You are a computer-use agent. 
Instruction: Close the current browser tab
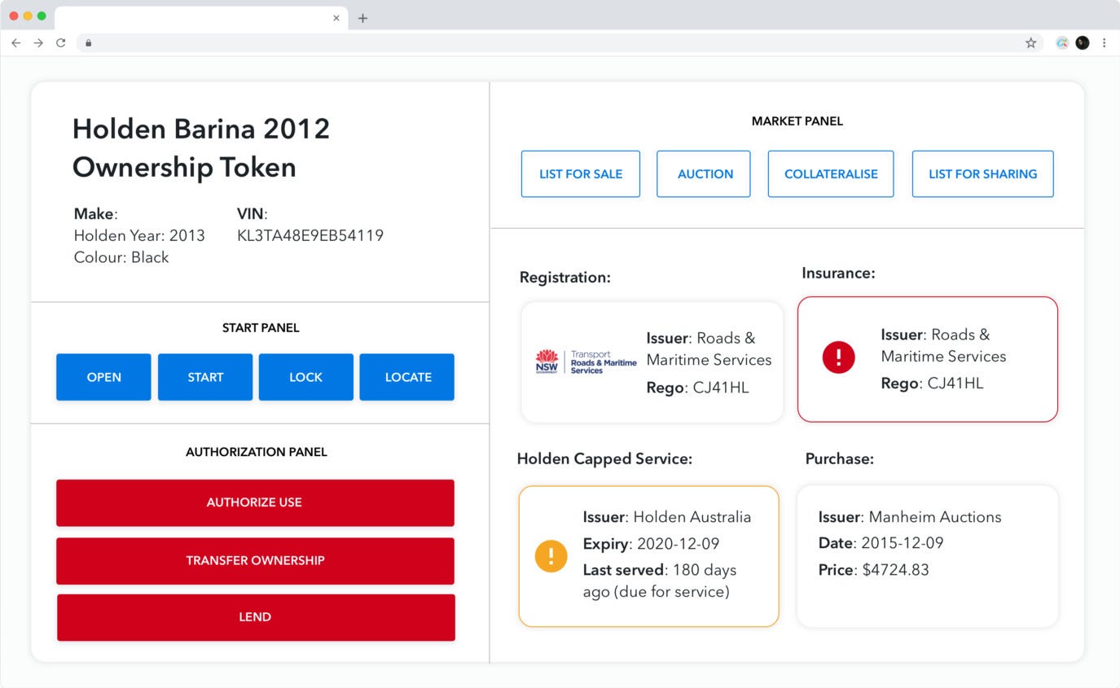point(336,18)
